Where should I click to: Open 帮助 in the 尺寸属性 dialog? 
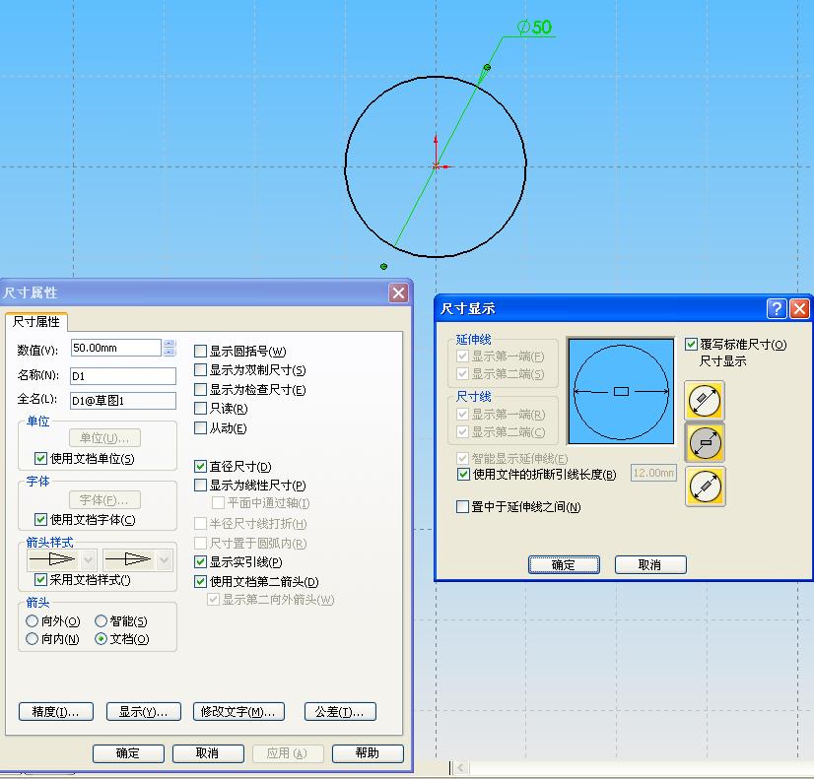pos(368,753)
